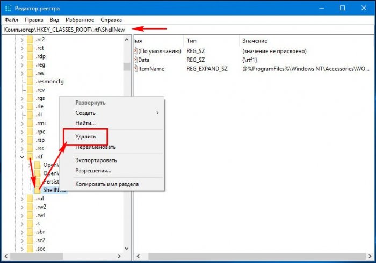Viewport: 376px width, 263px height.
Task: Click the .rdp key folder icon
Action: click(30, 57)
